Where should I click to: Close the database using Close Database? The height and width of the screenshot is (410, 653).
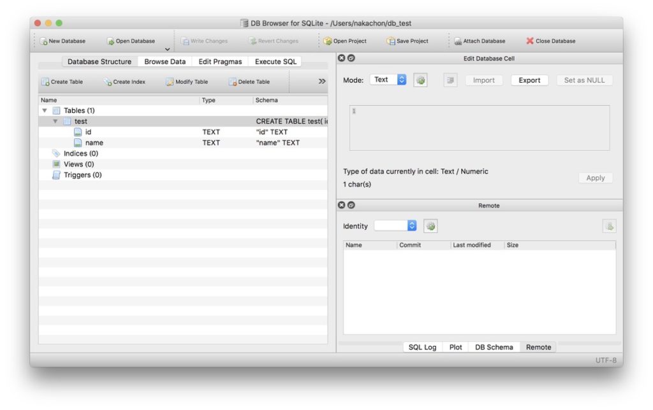click(530, 41)
